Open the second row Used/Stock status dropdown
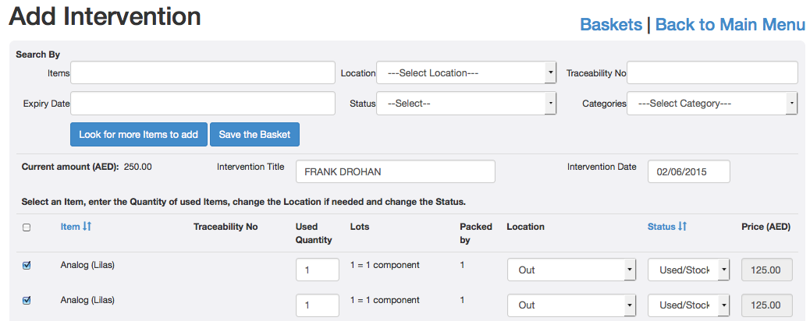The width and height of the screenshot is (810, 321). [689, 305]
